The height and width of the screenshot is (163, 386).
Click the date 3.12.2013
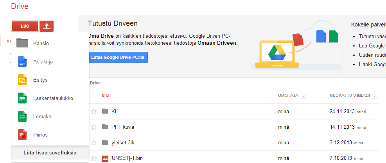(341, 142)
